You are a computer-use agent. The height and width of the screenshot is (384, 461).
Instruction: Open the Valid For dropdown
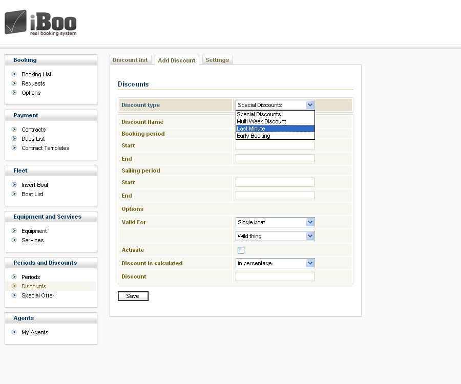pos(275,222)
